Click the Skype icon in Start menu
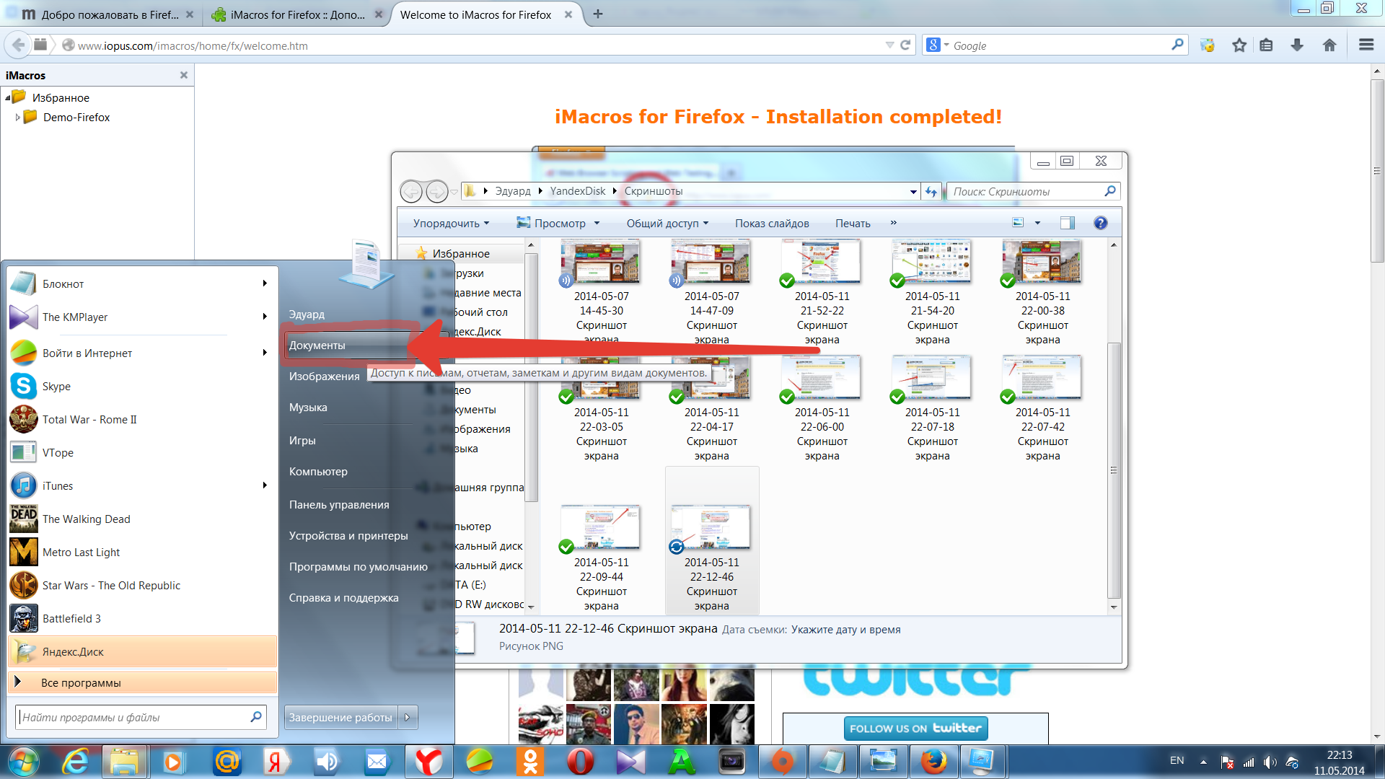 coord(24,387)
